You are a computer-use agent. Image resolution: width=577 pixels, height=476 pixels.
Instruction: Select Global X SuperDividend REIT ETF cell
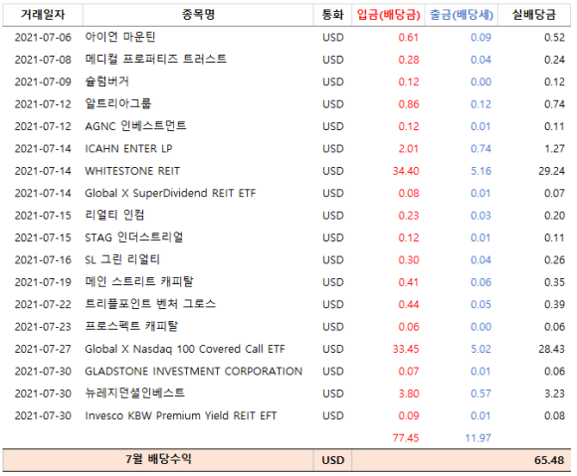pos(170,193)
